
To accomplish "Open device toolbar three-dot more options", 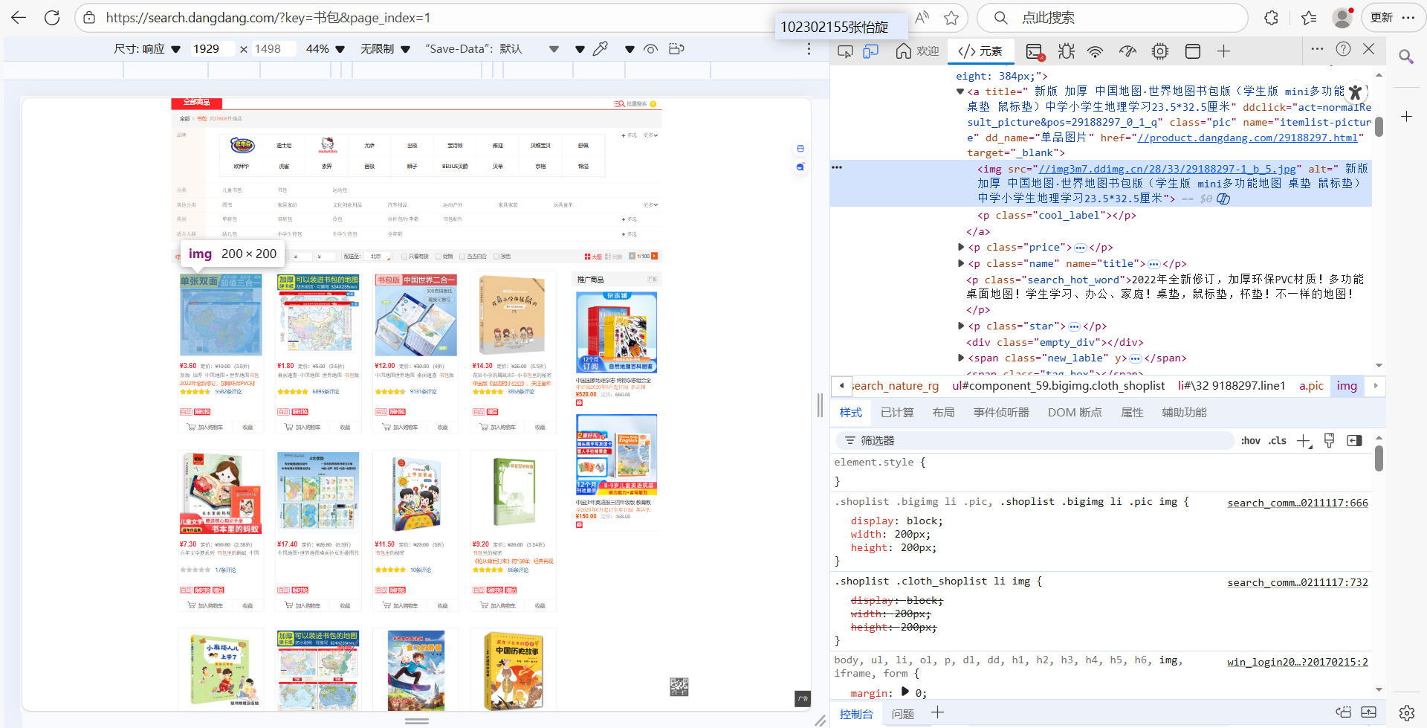I will click(x=809, y=49).
